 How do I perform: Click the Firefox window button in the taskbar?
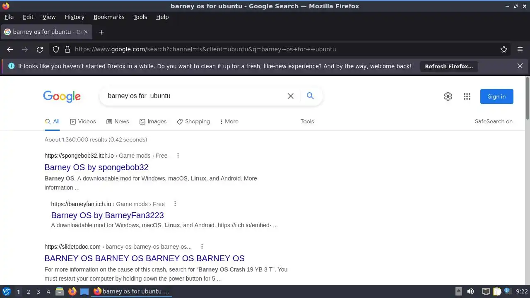click(x=132, y=291)
